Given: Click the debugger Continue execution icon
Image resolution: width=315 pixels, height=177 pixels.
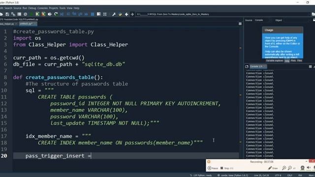Looking at the screenshot, I should click(86, 14).
